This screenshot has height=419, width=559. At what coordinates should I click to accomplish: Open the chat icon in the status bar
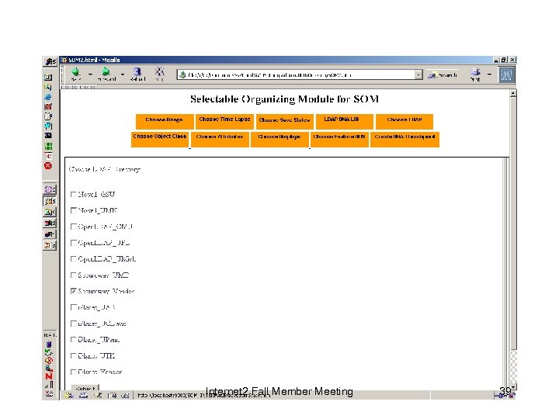[125, 396]
